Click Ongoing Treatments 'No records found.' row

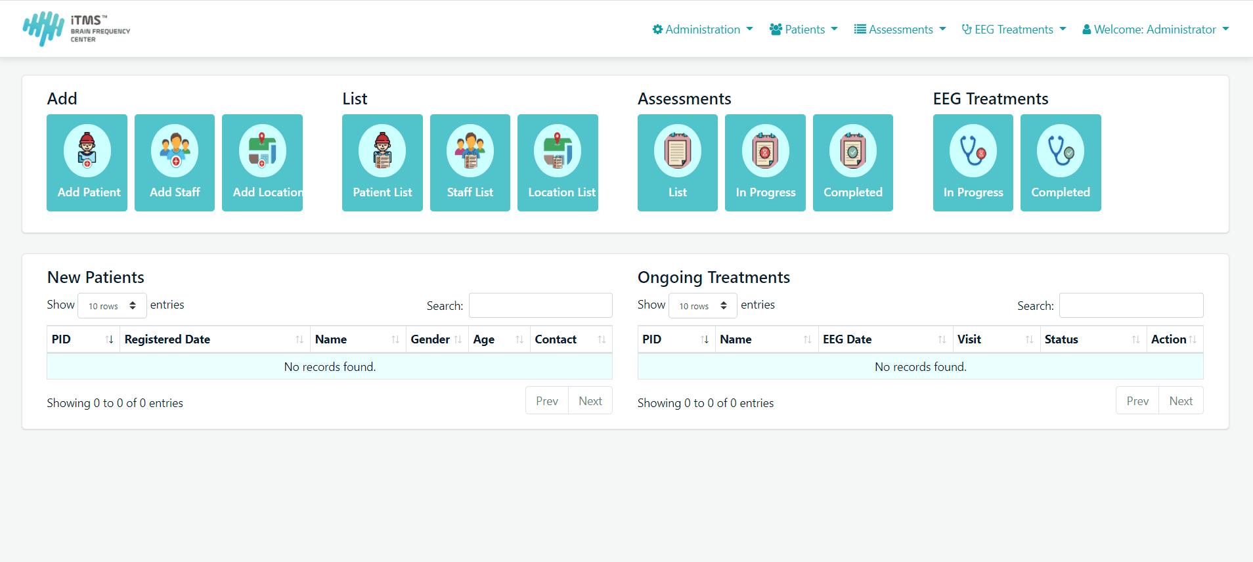point(921,366)
